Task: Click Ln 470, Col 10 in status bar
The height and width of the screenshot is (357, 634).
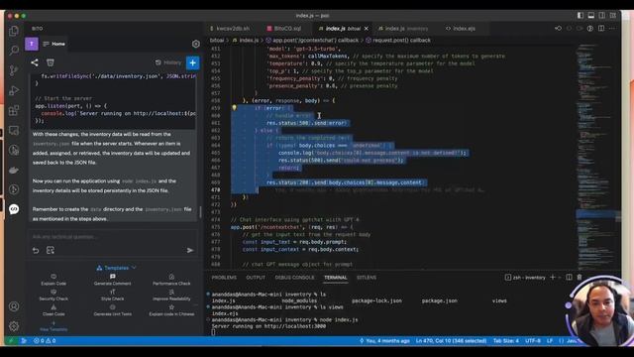Action: (x=451, y=341)
